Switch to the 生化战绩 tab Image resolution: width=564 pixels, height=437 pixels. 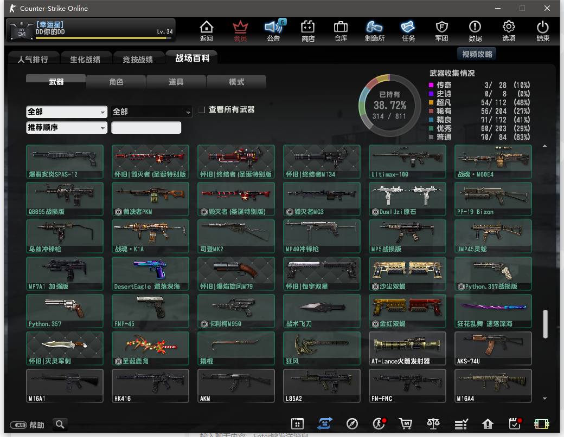click(85, 59)
